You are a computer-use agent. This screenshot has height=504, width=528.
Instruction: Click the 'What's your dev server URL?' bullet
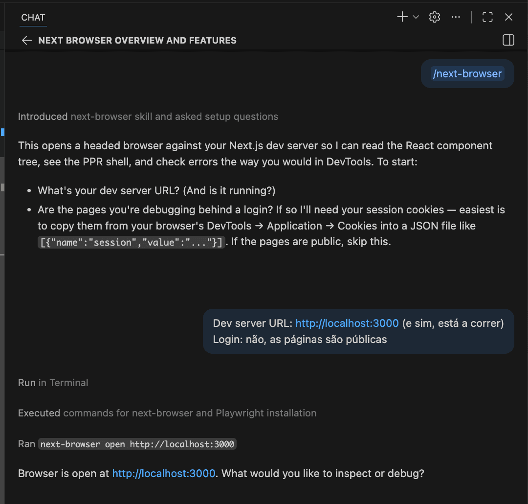156,190
